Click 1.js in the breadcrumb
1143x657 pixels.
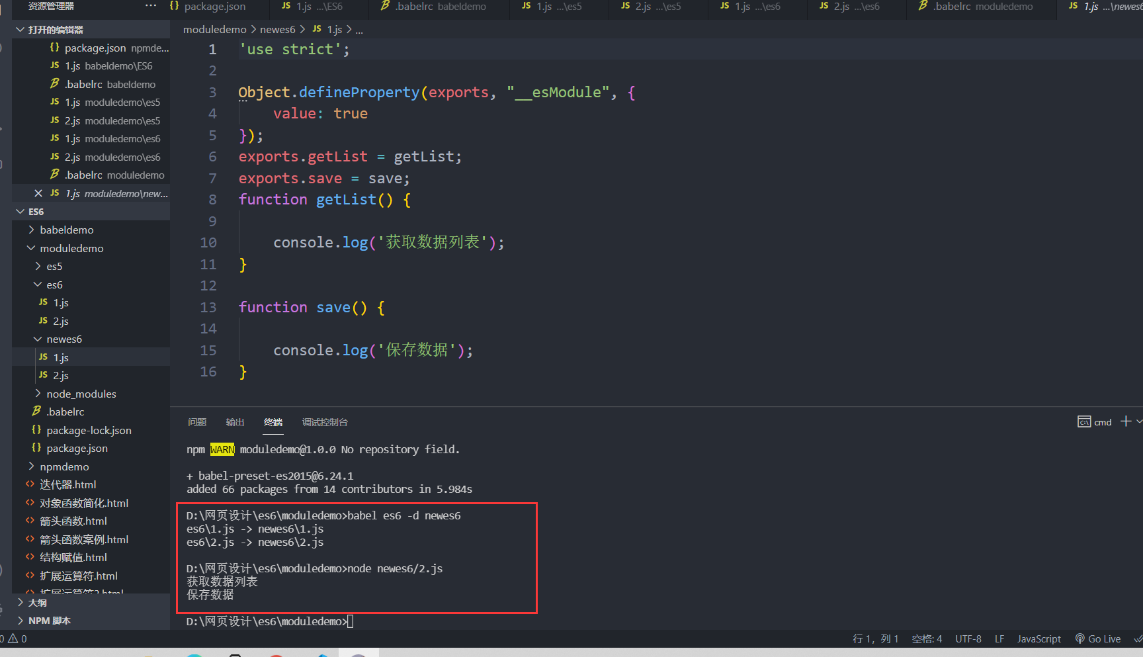point(334,30)
